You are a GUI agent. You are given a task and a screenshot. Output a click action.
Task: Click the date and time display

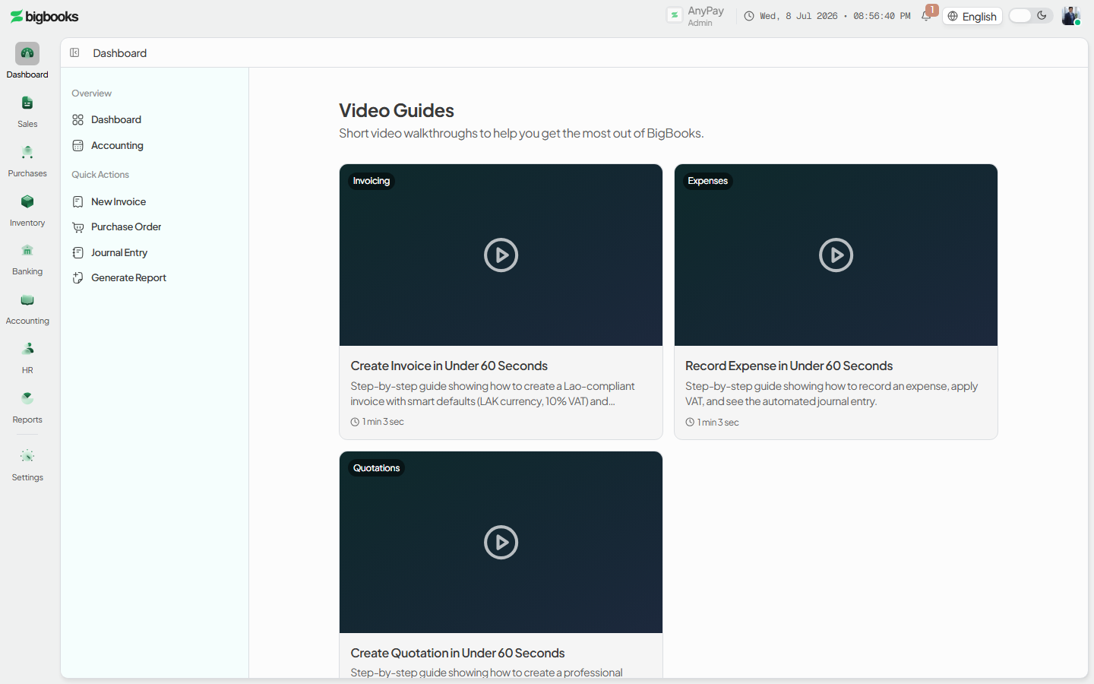pyautogui.click(x=835, y=16)
